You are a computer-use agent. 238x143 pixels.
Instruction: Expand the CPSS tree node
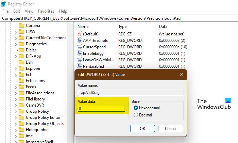coord(16,32)
